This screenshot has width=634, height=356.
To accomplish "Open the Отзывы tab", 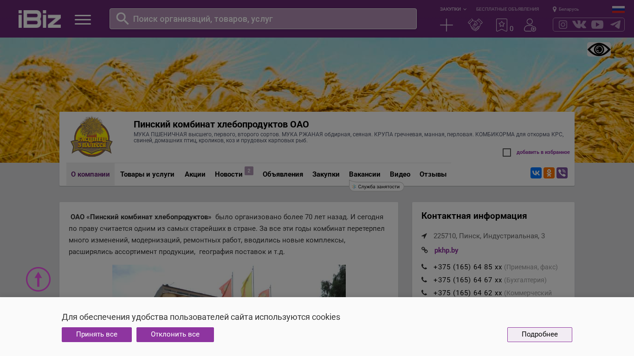I will [x=433, y=174].
